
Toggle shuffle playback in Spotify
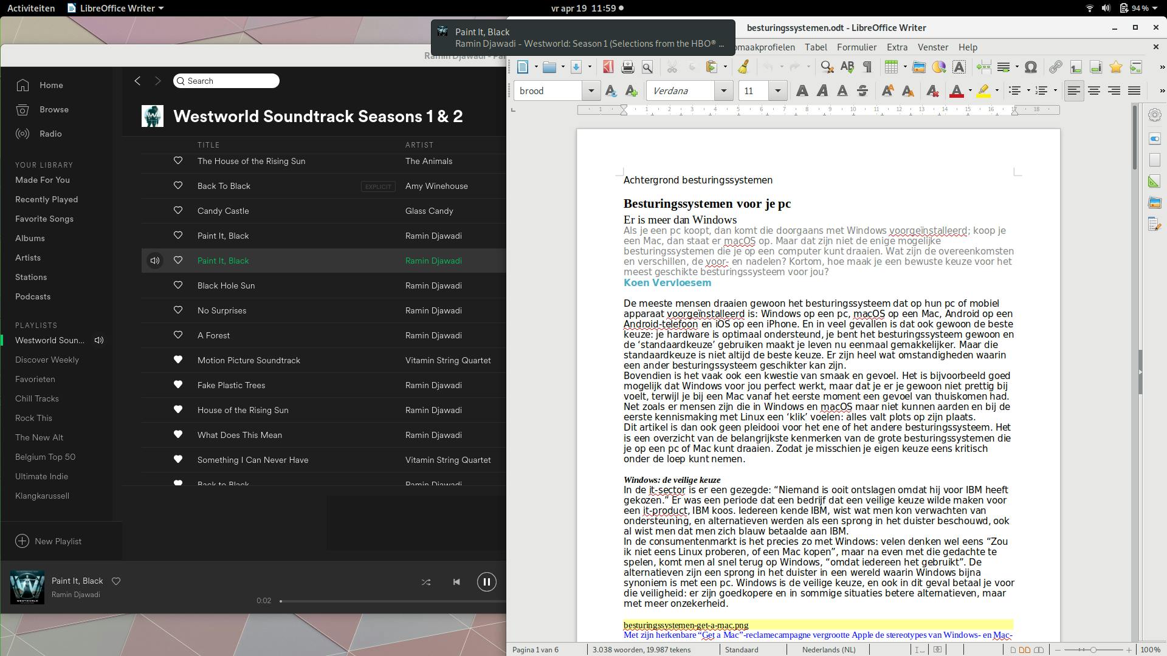point(426,582)
